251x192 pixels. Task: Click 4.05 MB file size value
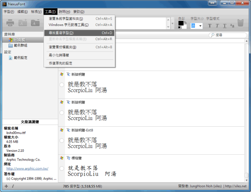coord(12,142)
